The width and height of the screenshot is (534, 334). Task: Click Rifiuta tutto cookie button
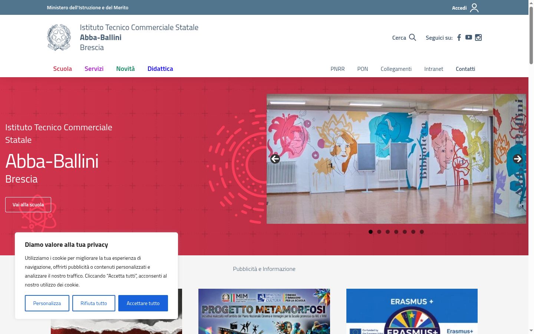point(94,303)
